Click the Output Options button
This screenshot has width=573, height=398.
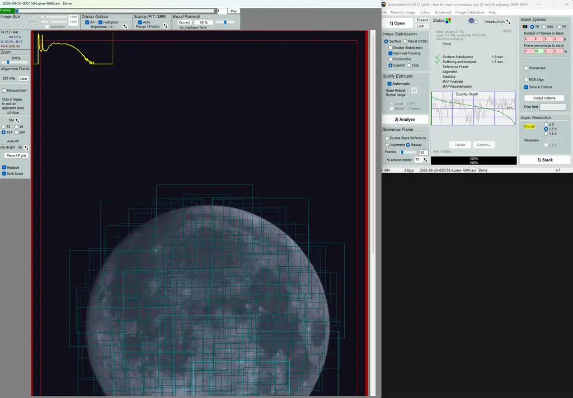click(x=544, y=98)
